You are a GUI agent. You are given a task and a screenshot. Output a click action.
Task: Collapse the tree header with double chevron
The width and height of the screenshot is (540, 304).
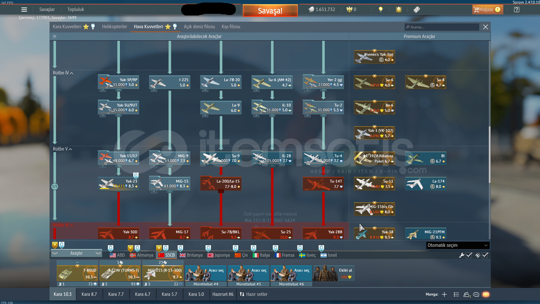coord(55,37)
